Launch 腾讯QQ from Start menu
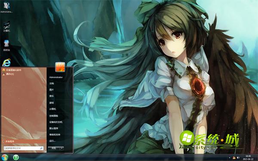This screenshot has width=258, height=161. 8,74
